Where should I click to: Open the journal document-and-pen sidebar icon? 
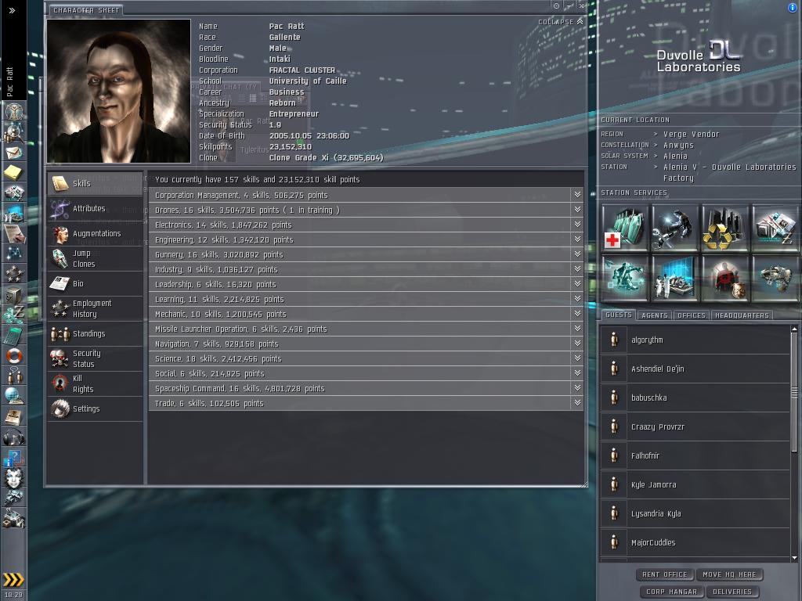tap(14, 233)
